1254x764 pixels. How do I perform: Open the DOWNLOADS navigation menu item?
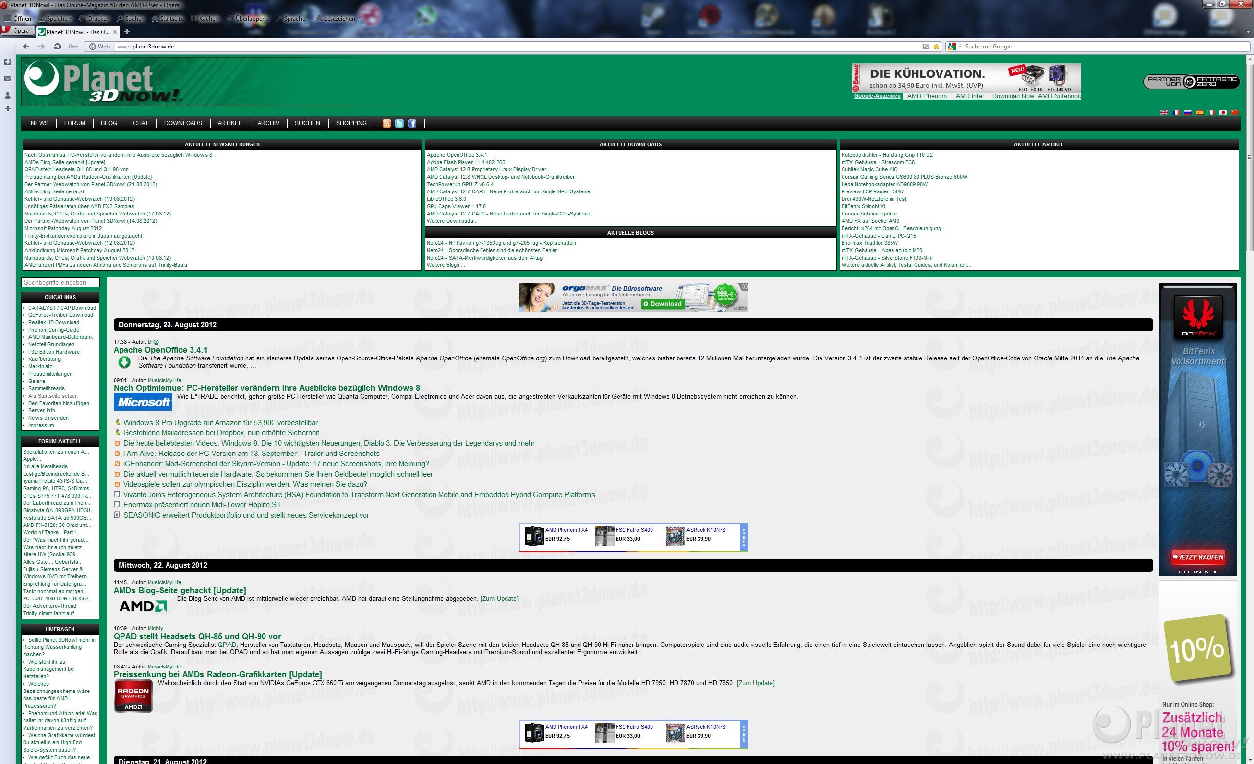[x=183, y=123]
